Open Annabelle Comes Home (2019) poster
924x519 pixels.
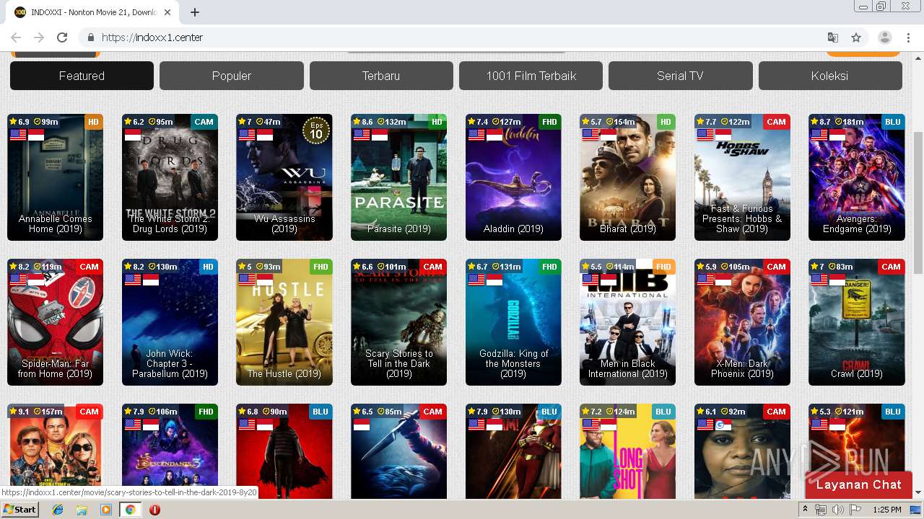[55, 177]
